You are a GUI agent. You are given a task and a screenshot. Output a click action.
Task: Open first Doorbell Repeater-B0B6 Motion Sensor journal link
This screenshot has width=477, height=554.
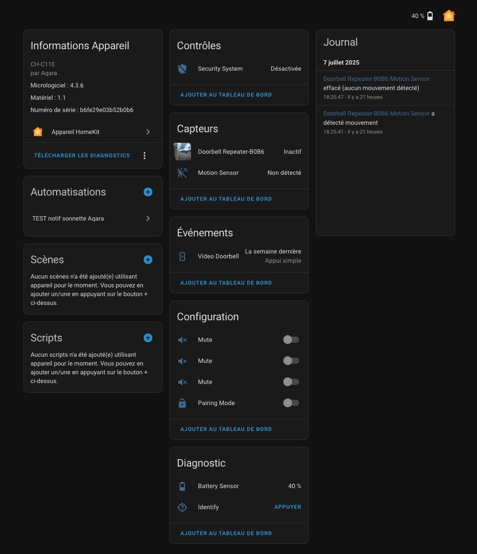click(376, 79)
